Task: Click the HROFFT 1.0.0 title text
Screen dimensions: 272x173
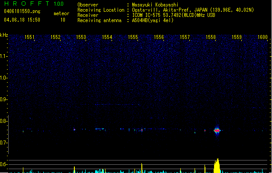Action: [34, 3]
